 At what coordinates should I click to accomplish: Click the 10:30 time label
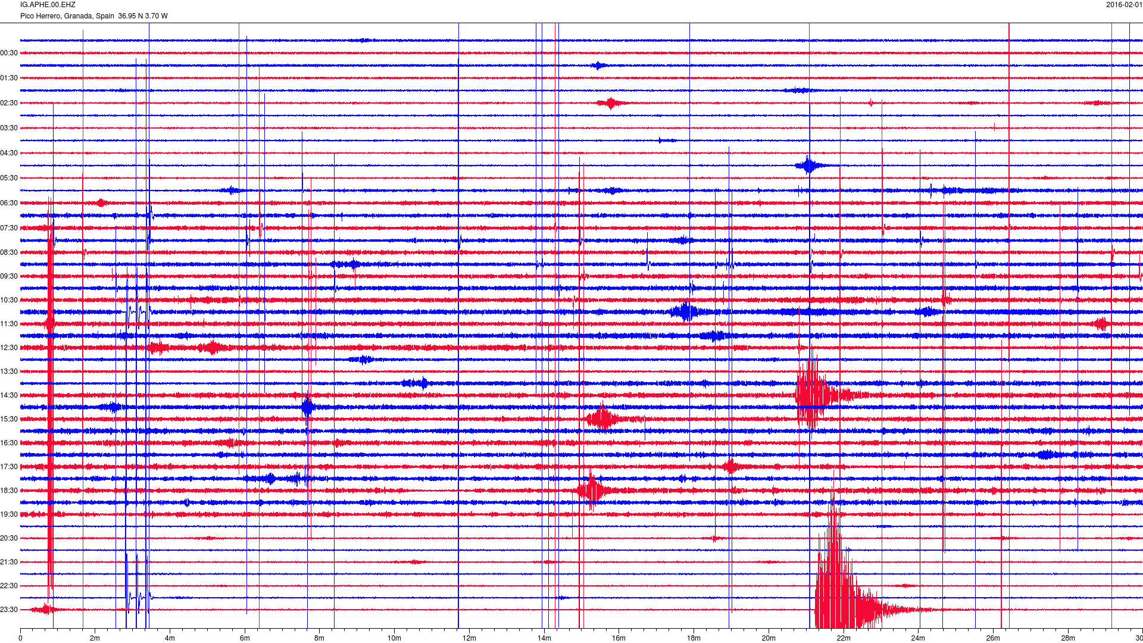point(9,300)
